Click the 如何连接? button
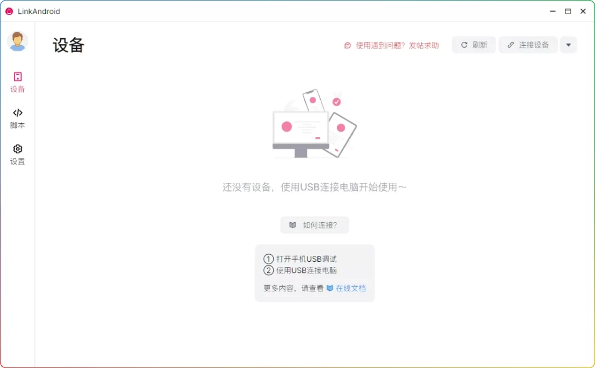 coord(314,225)
